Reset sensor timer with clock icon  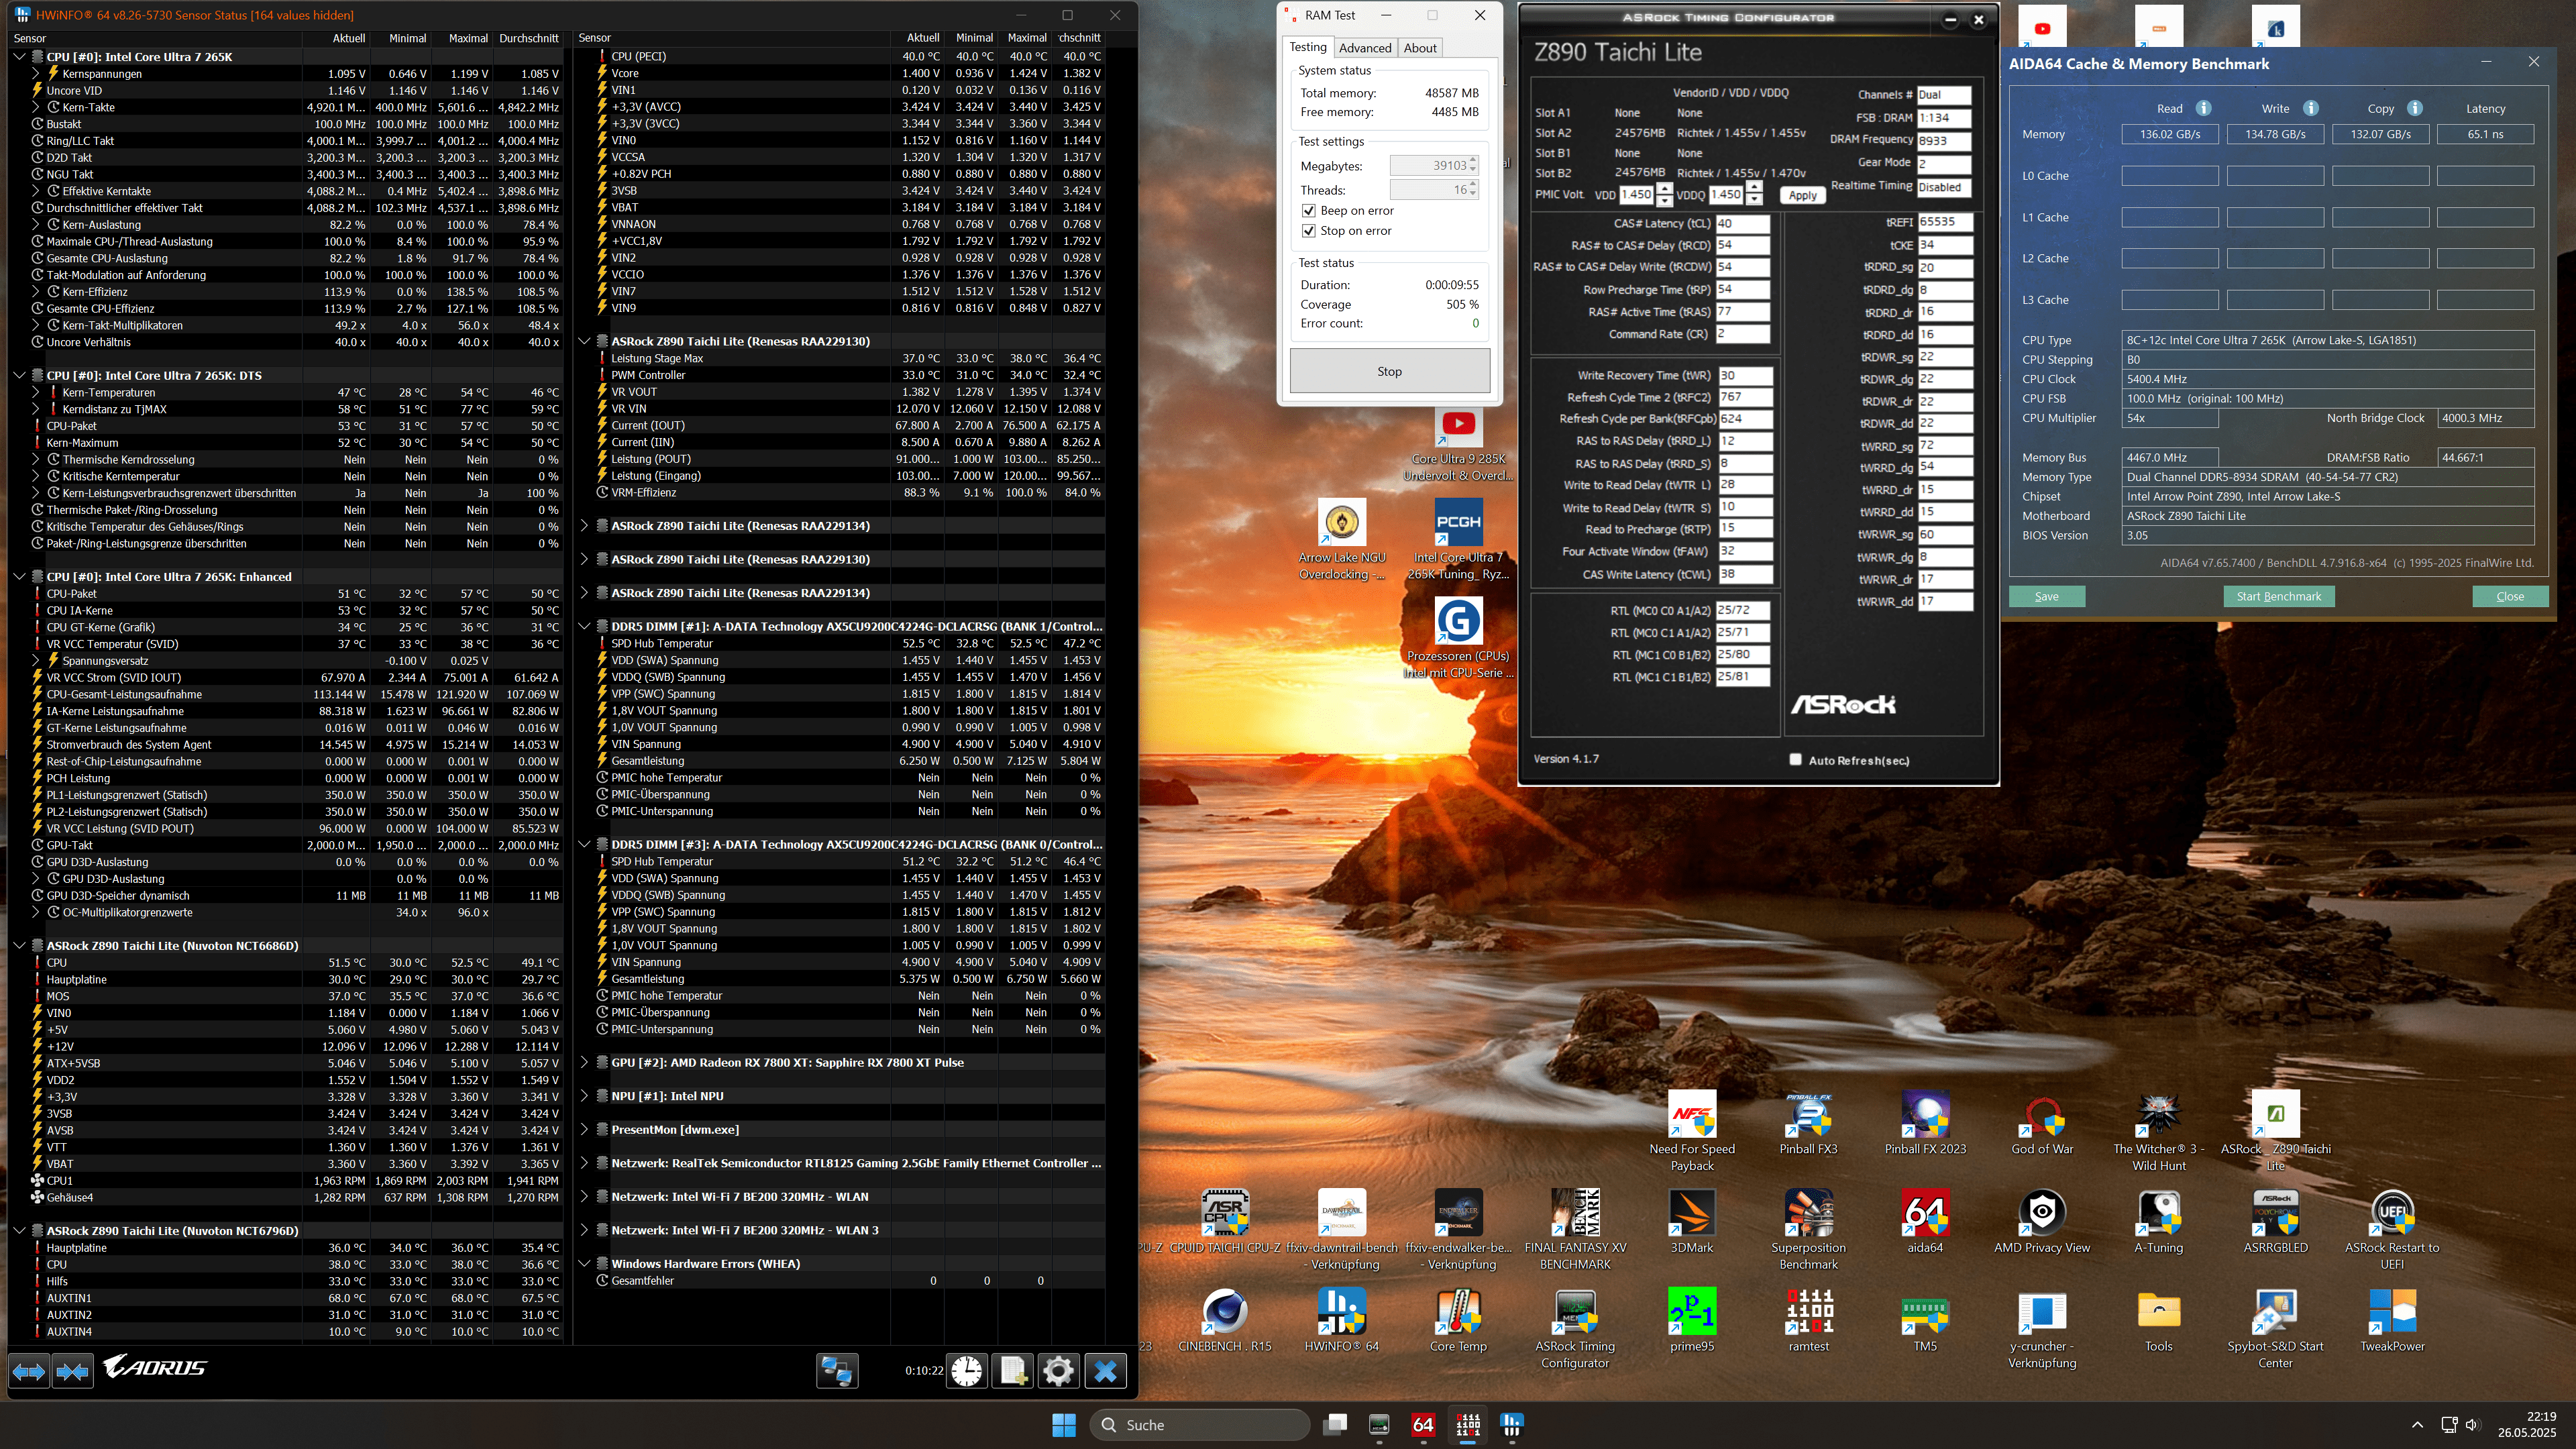click(x=966, y=1371)
